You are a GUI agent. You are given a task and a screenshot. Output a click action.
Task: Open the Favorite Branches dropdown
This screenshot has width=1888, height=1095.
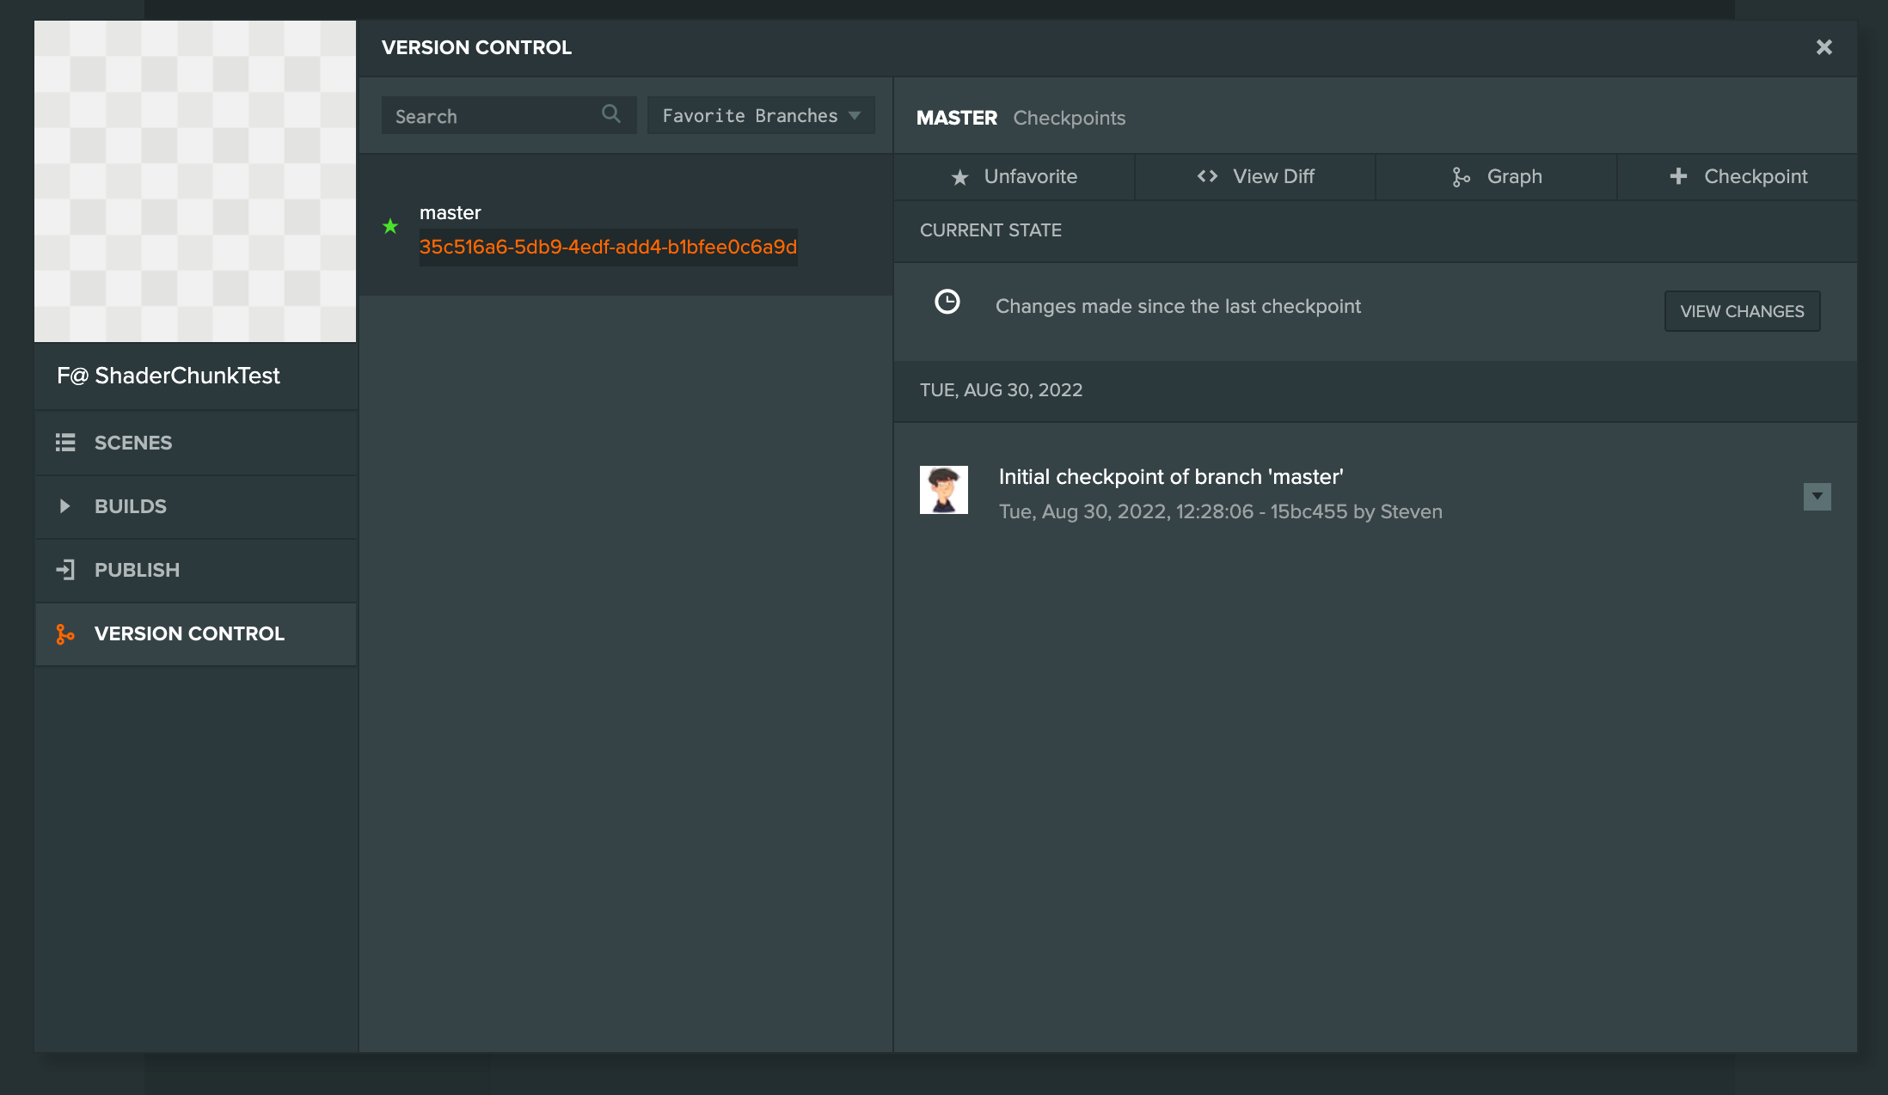[x=760, y=114]
